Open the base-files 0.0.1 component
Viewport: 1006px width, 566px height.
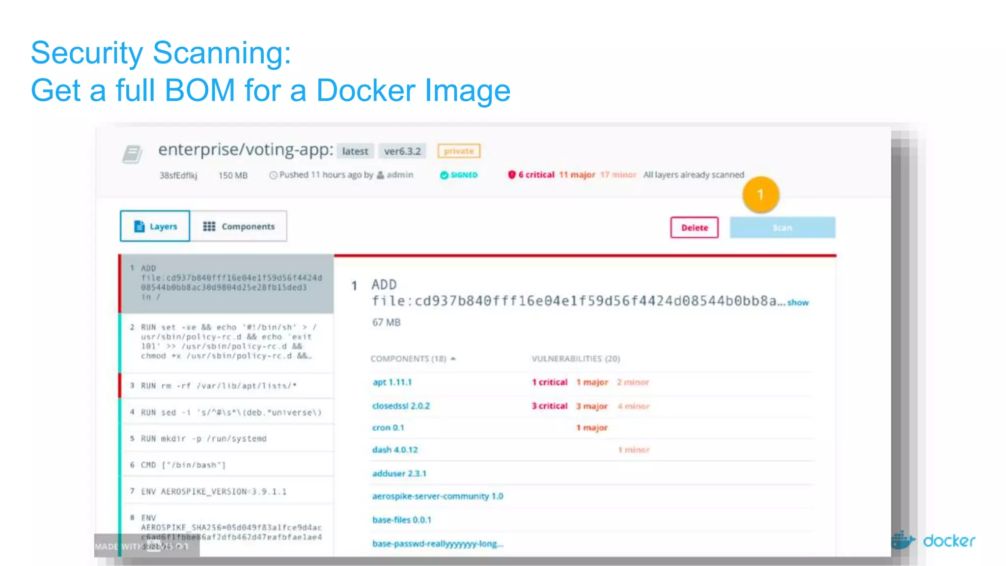point(402,520)
